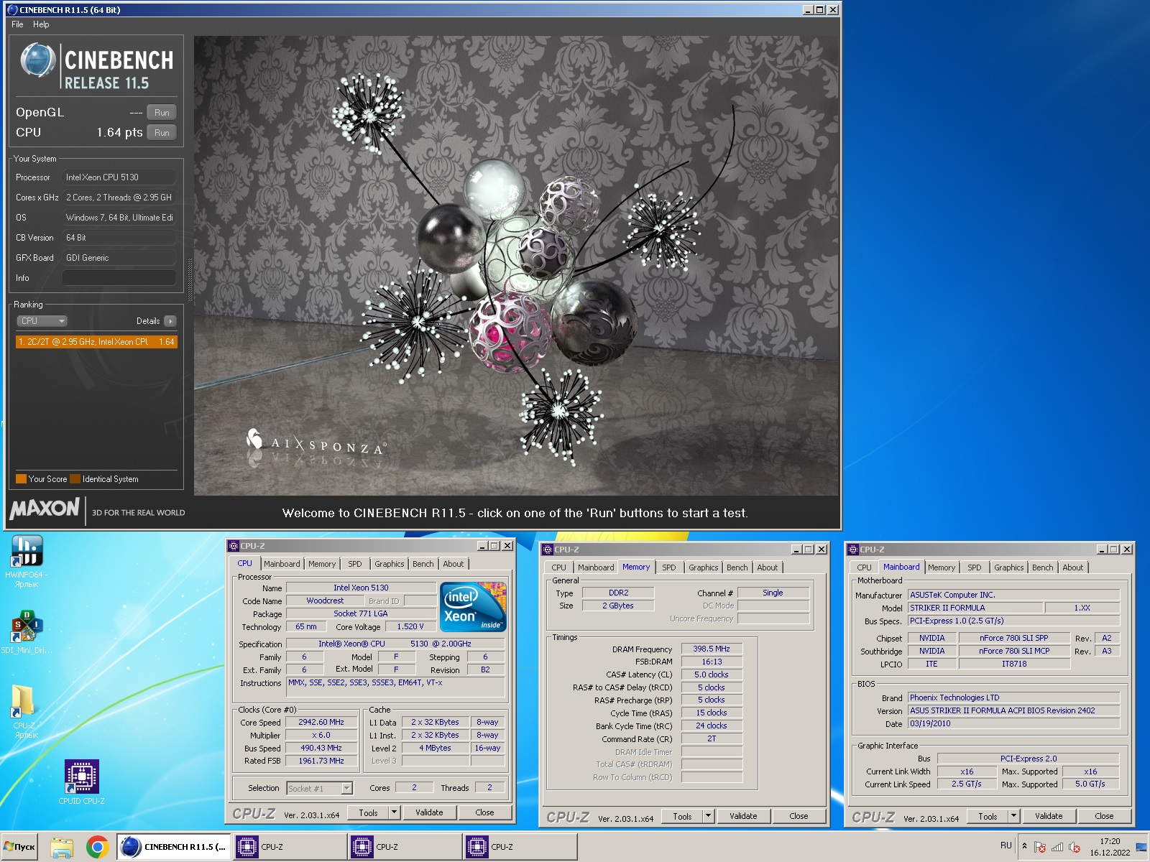Open the taskbar clock showing 17:20
Screen dimensions: 1150x862
pyautogui.click(x=1110, y=847)
